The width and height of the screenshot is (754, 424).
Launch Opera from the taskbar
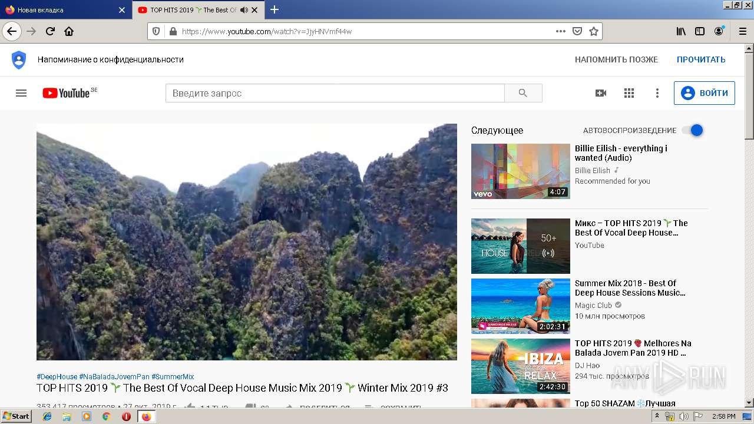tap(126, 416)
